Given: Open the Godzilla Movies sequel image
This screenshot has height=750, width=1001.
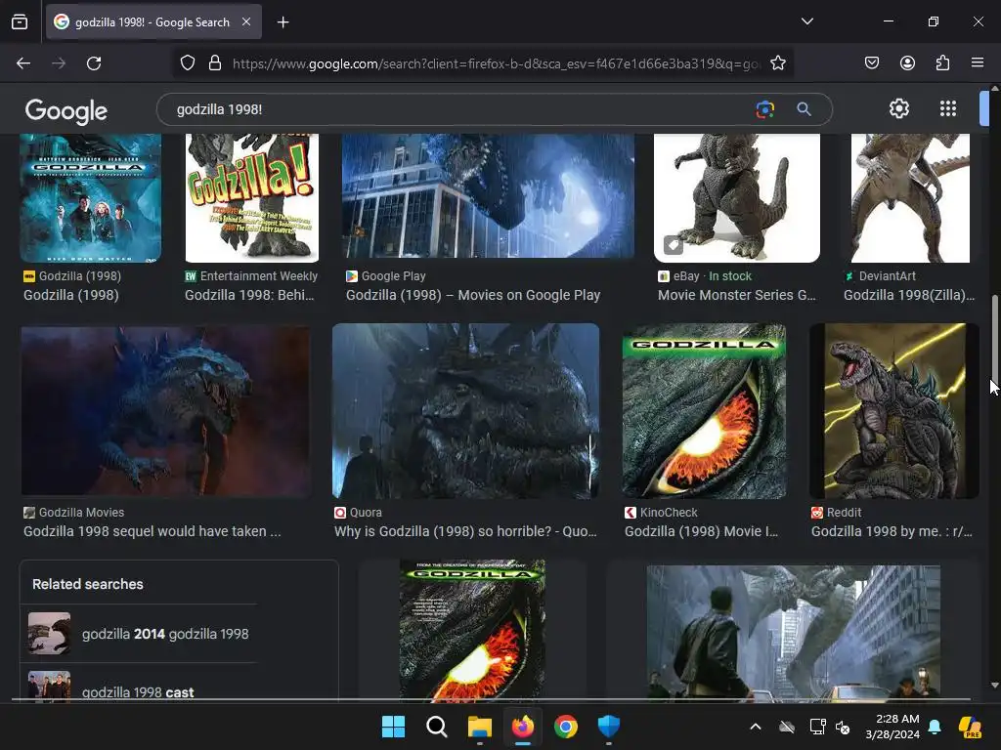Looking at the screenshot, I should coord(166,411).
